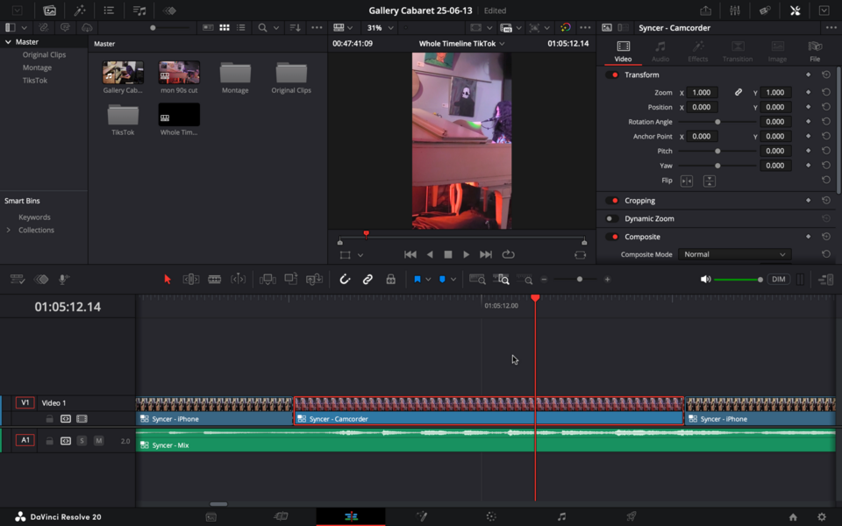Open media pool sort menu
This screenshot has height=526, width=842.
[x=295, y=27]
